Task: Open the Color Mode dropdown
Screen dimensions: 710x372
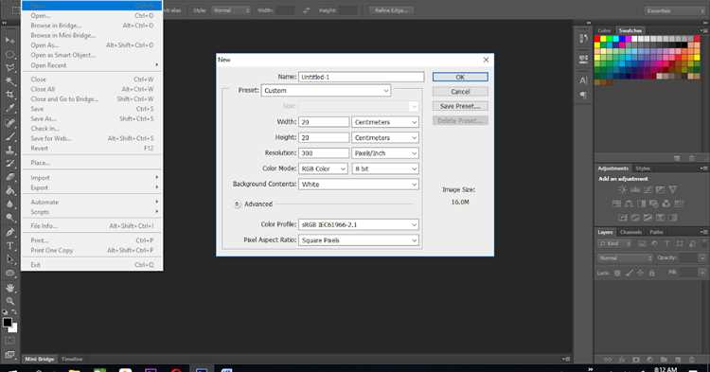Action: (323, 168)
